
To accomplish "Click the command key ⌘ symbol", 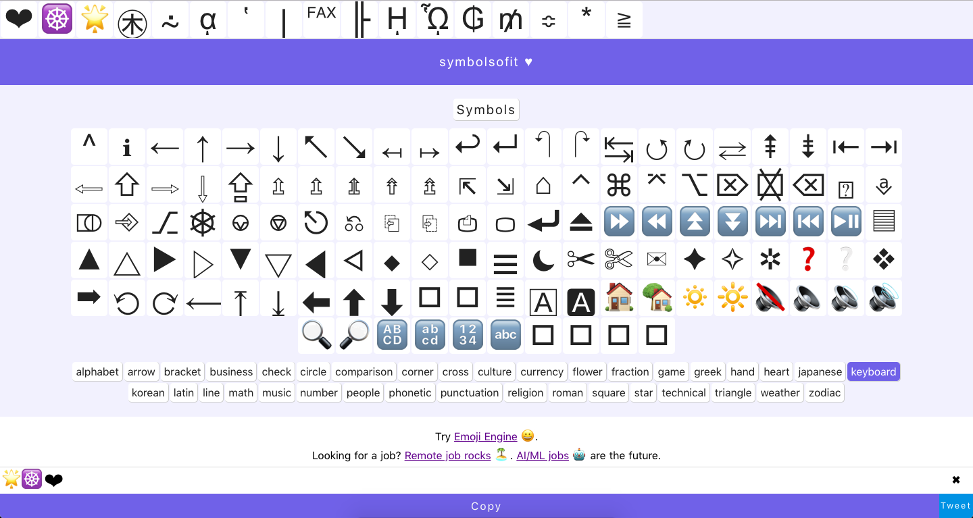I will tap(619, 184).
